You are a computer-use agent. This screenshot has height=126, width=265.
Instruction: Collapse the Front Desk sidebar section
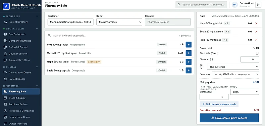point(37,16)
